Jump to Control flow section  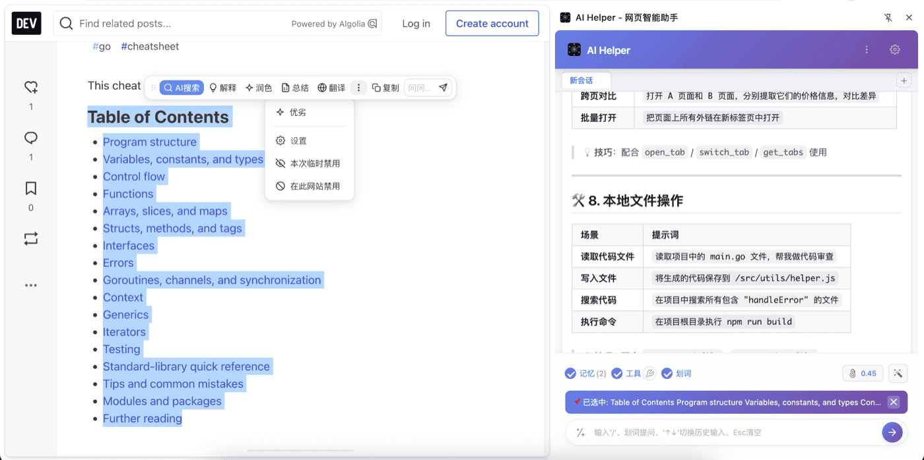point(134,177)
